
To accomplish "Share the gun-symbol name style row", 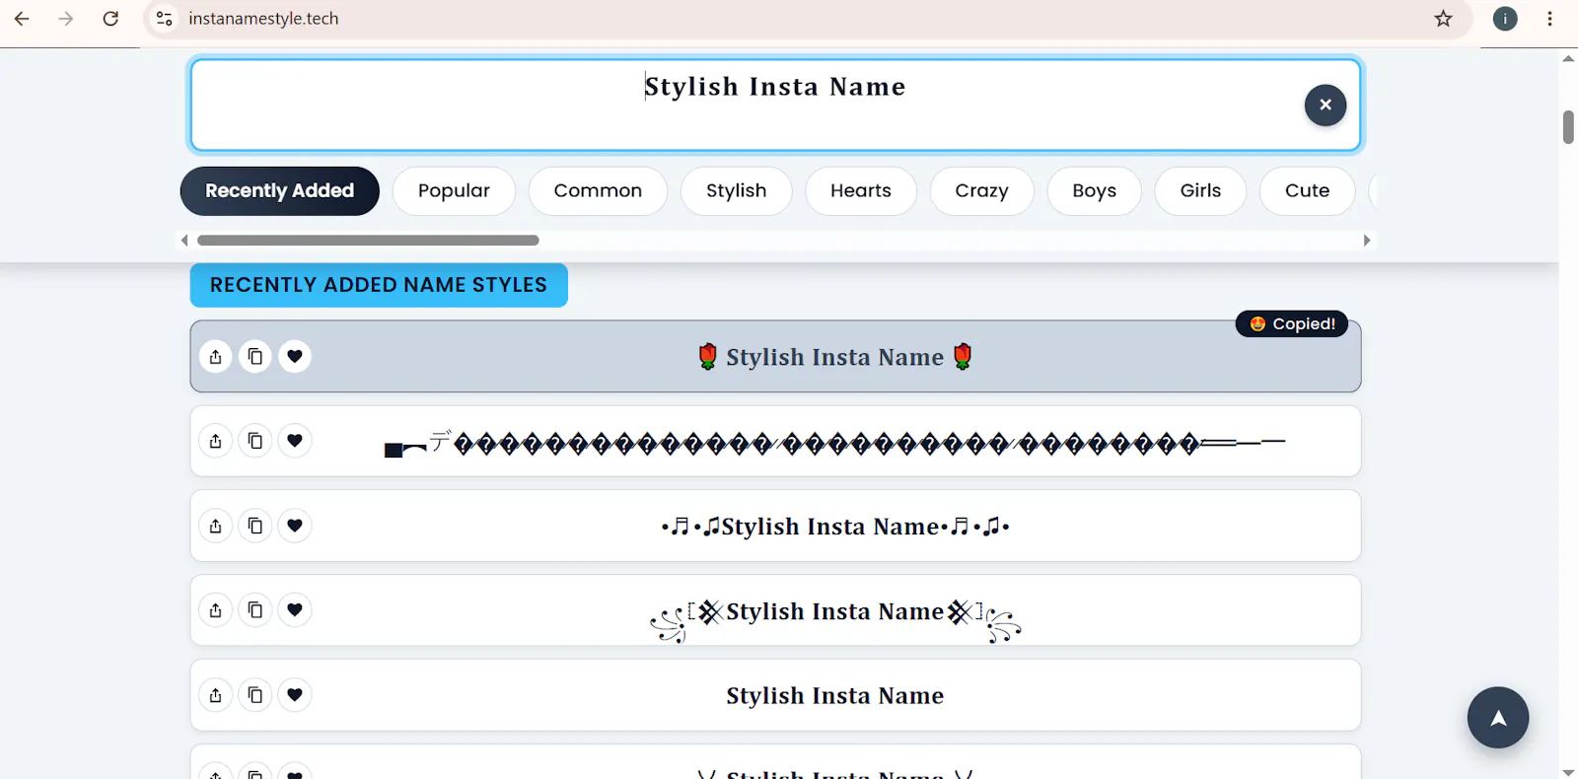I will pos(216,441).
